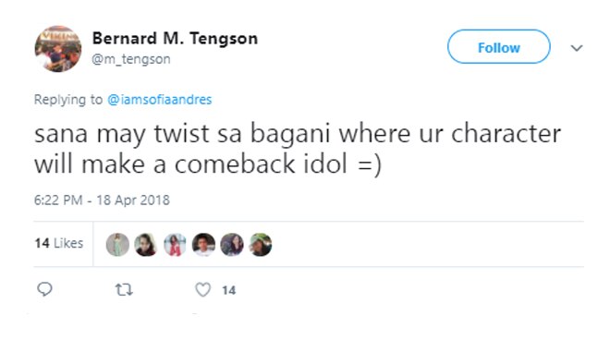Click the 'Replying to' label
This screenshot has width=610, height=340.
pos(68,100)
